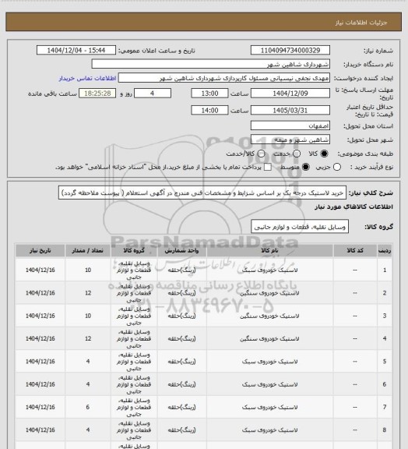Click unit (رینگ)حلقه in row 6
This screenshot has height=449, width=408.
[x=181, y=384]
